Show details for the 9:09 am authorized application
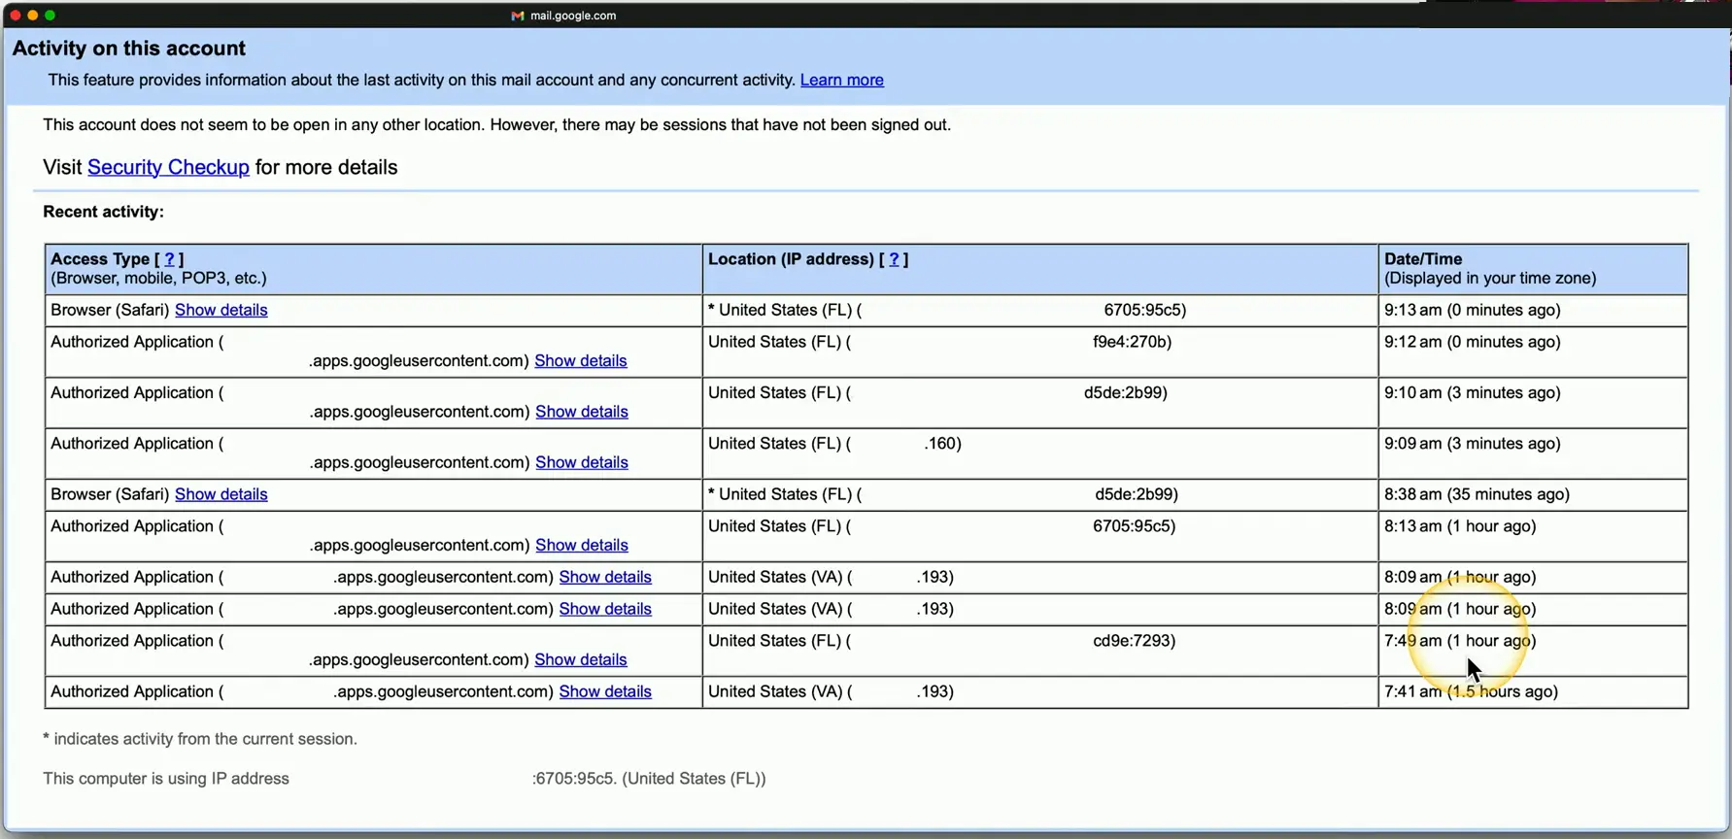 581,462
